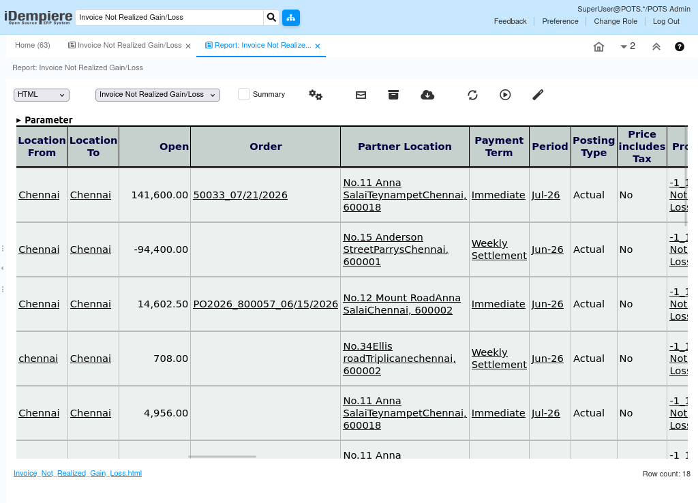
Task: Re-run report with play icon
Action: pyautogui.click(x=505, y=95)
